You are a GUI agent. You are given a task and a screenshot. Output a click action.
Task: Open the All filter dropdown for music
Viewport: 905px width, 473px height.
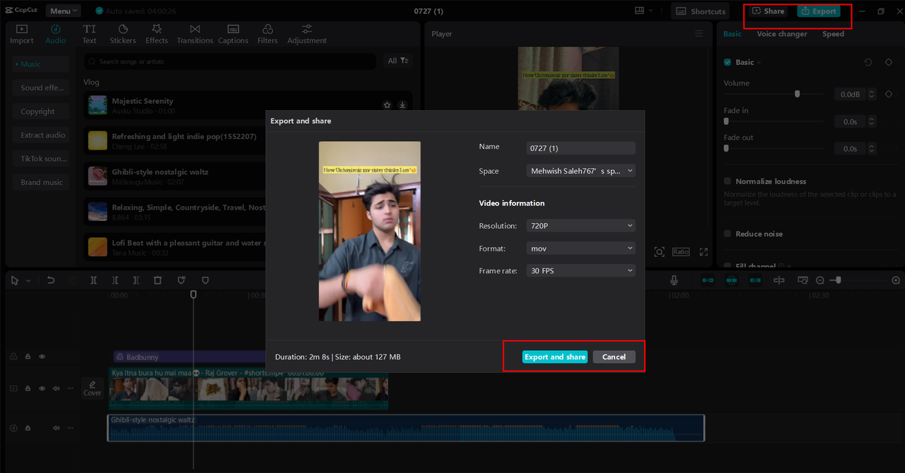[x=397, y=61]
